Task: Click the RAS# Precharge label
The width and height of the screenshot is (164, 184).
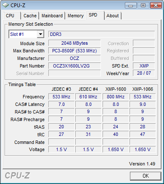Action: [x=28, y=119]
